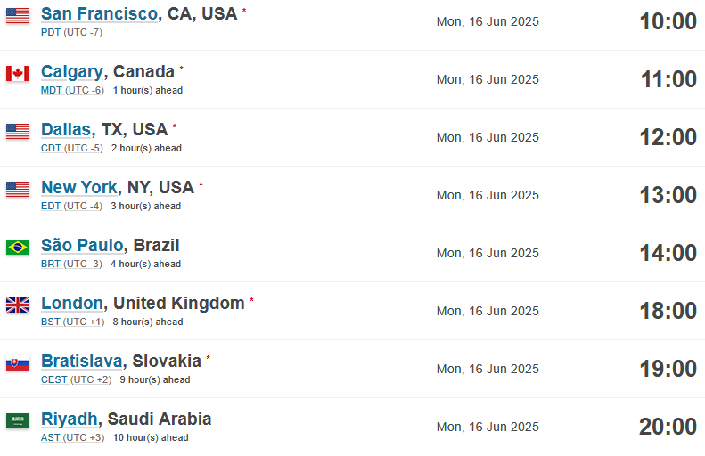Open the Riyadh city link
The height and width of the screenshot is (456, 705).
tap(70, 419)
